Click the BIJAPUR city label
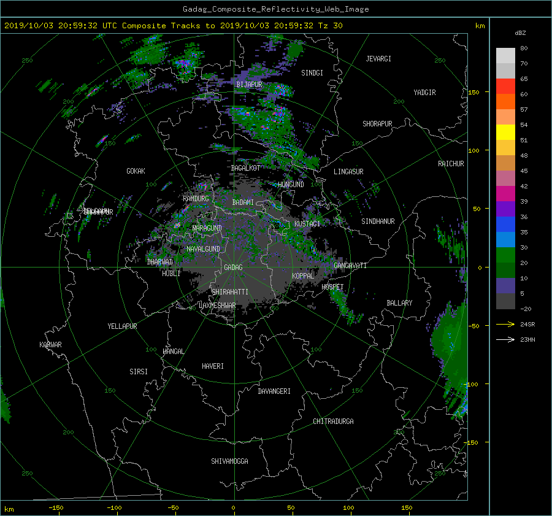The image size is (552, 516). 249,85
